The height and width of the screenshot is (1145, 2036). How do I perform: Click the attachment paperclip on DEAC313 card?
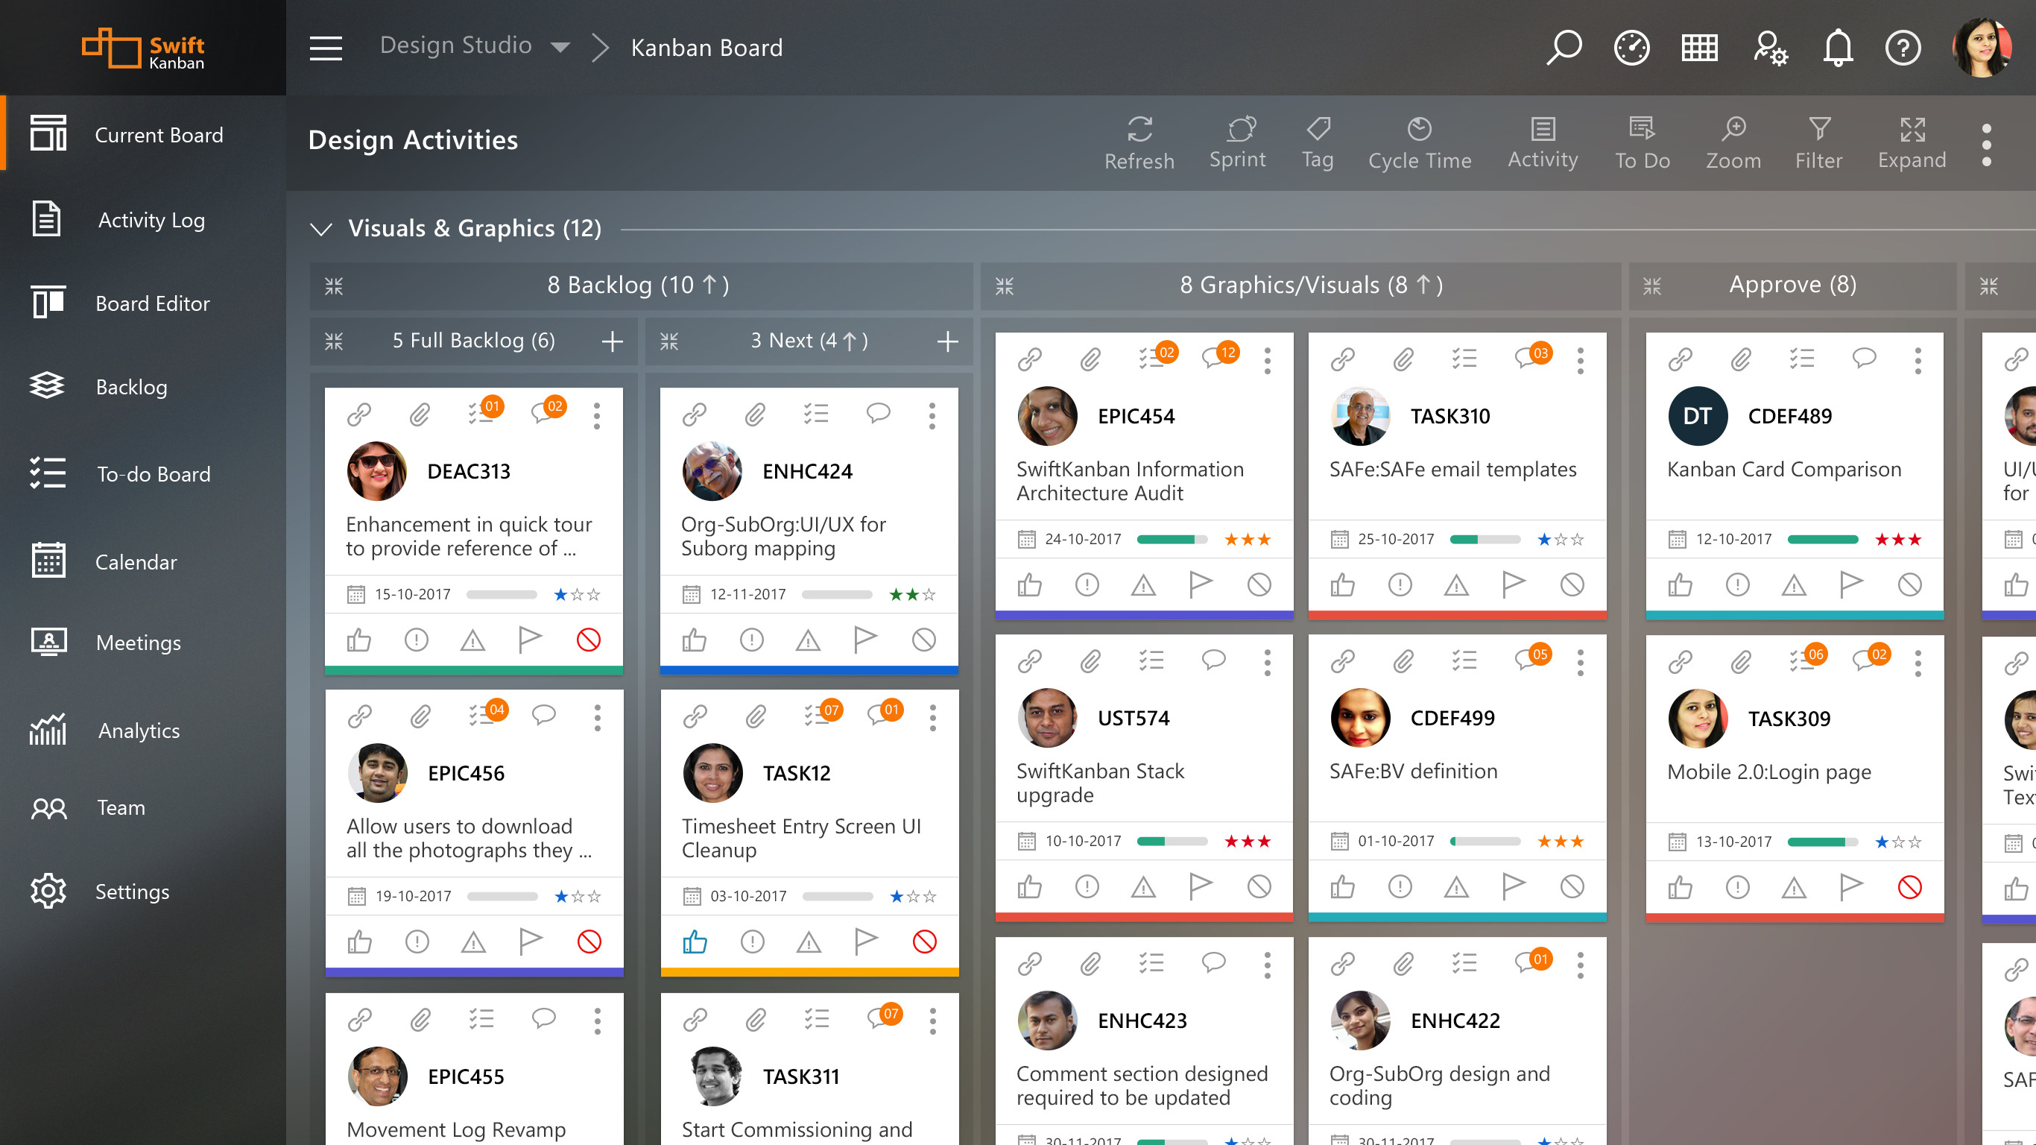click(x=420, y=414)
